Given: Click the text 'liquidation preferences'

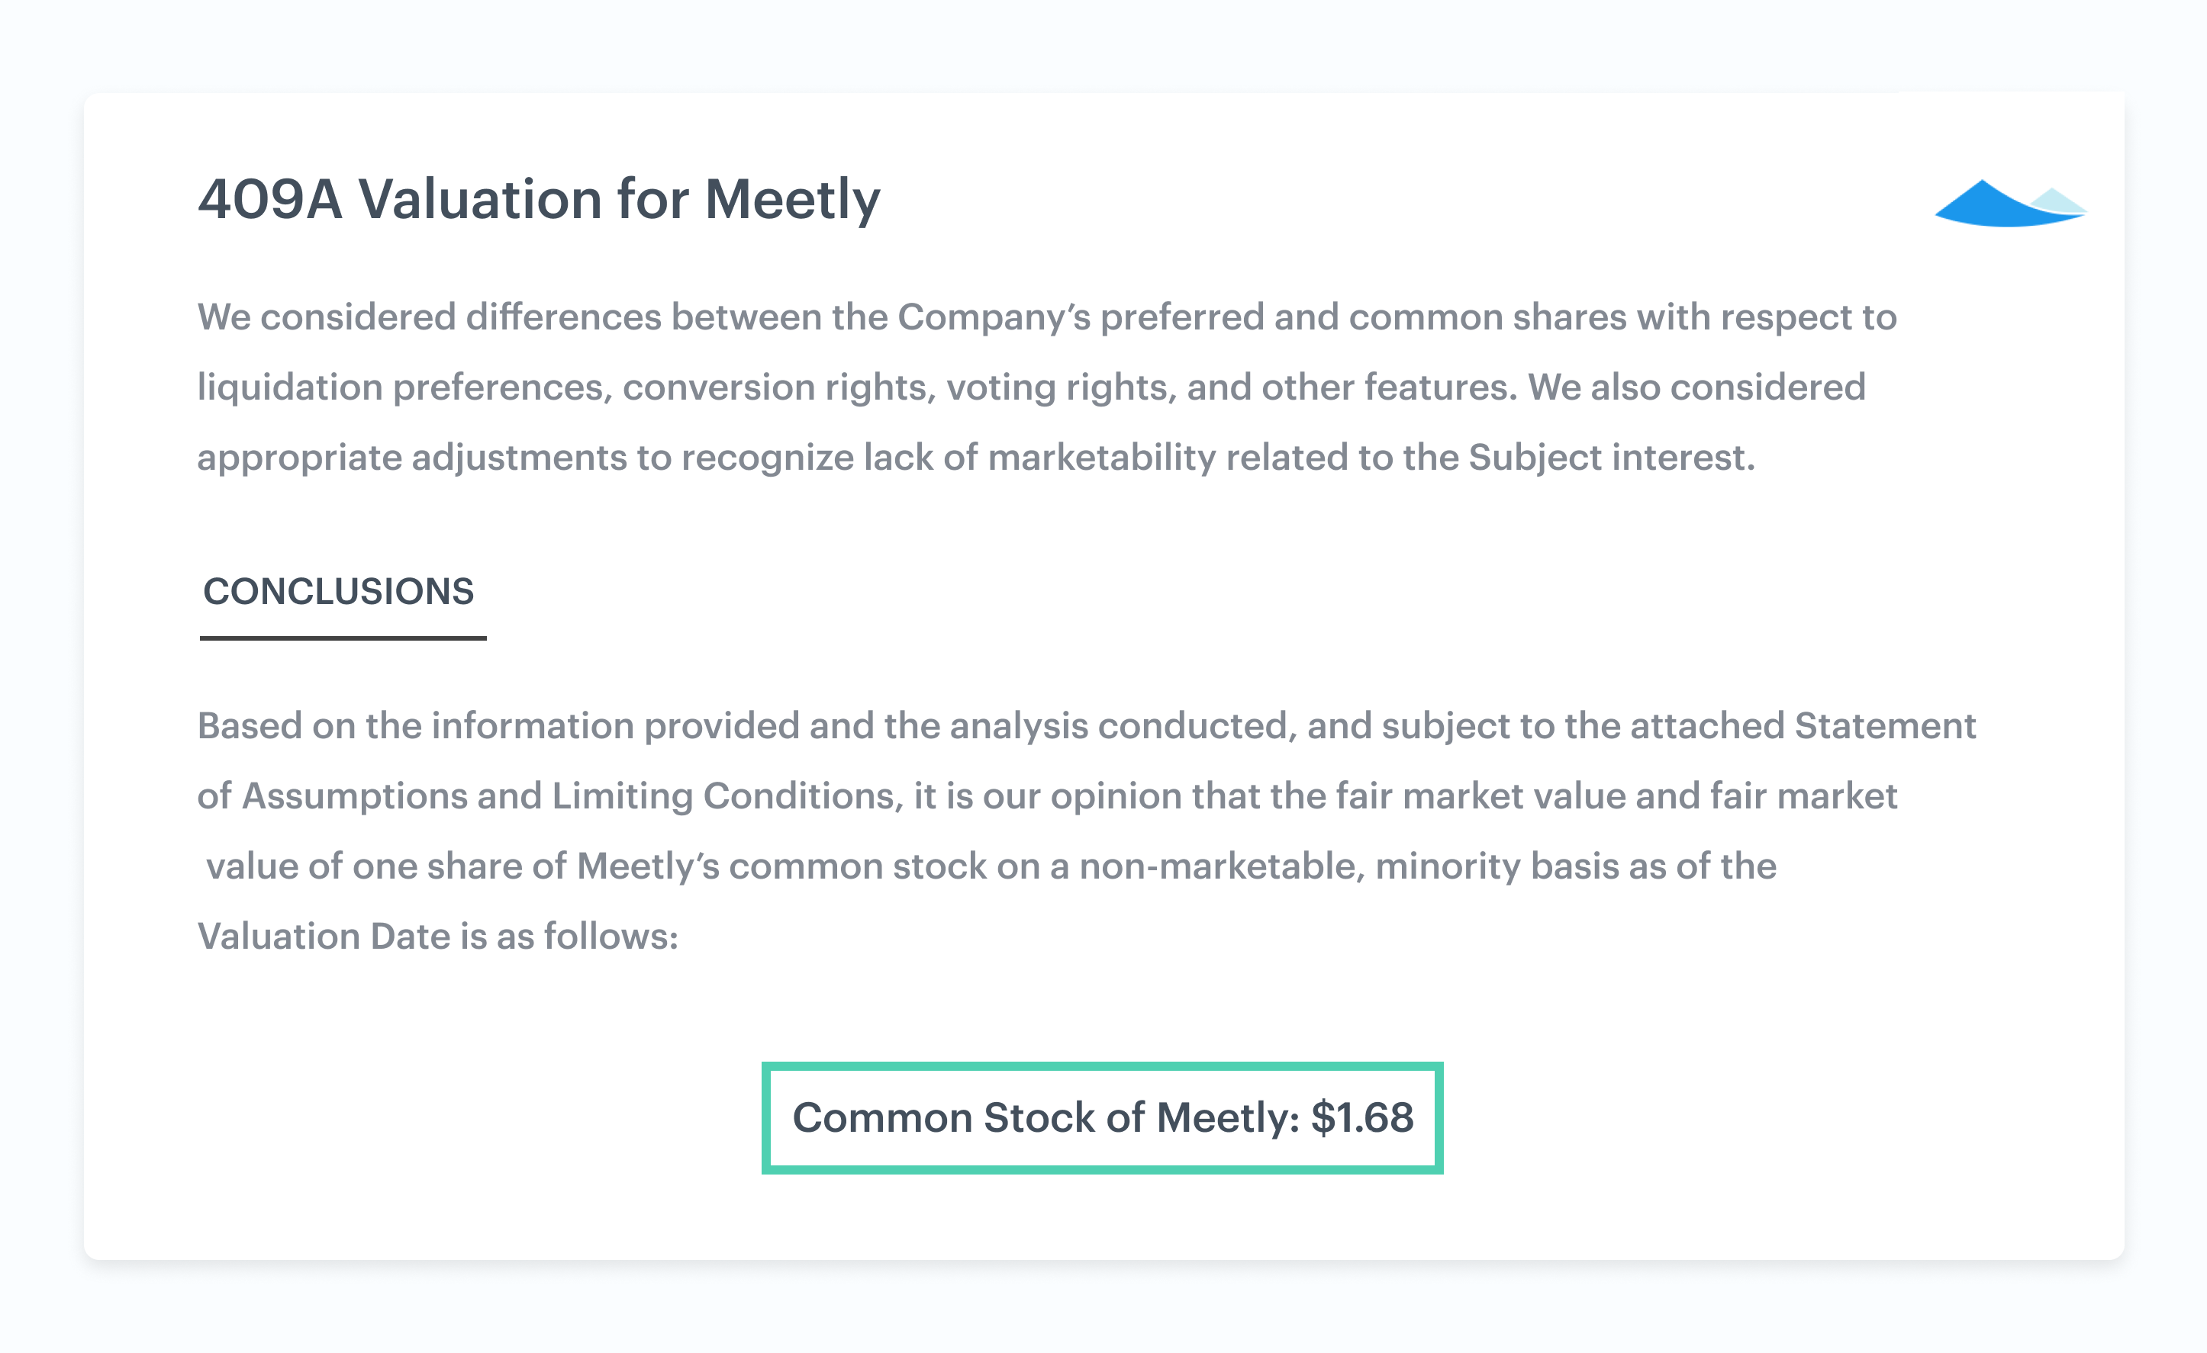Looking at the screenshot, I should pyautogui.click(x=404, y=387).
